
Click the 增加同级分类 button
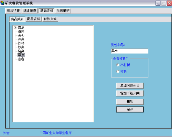click(x=130, y=86)
